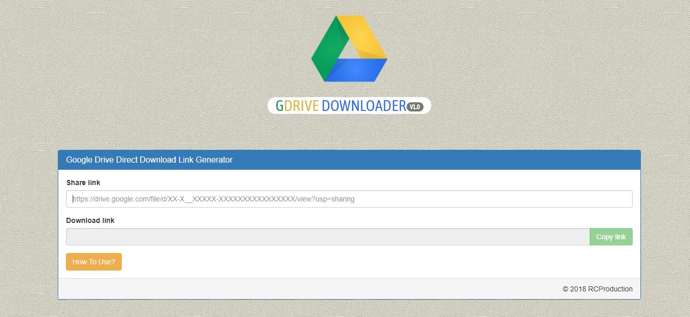Select the Download link output field
The height and width of the screenshot is (317, 690).
click(328, 237)
